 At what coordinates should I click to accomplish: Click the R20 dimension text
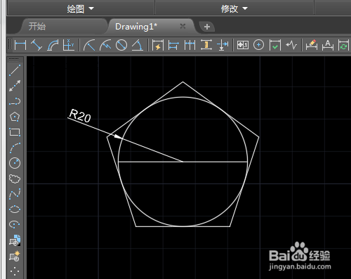pyautogui.click(x=80, y=116)
